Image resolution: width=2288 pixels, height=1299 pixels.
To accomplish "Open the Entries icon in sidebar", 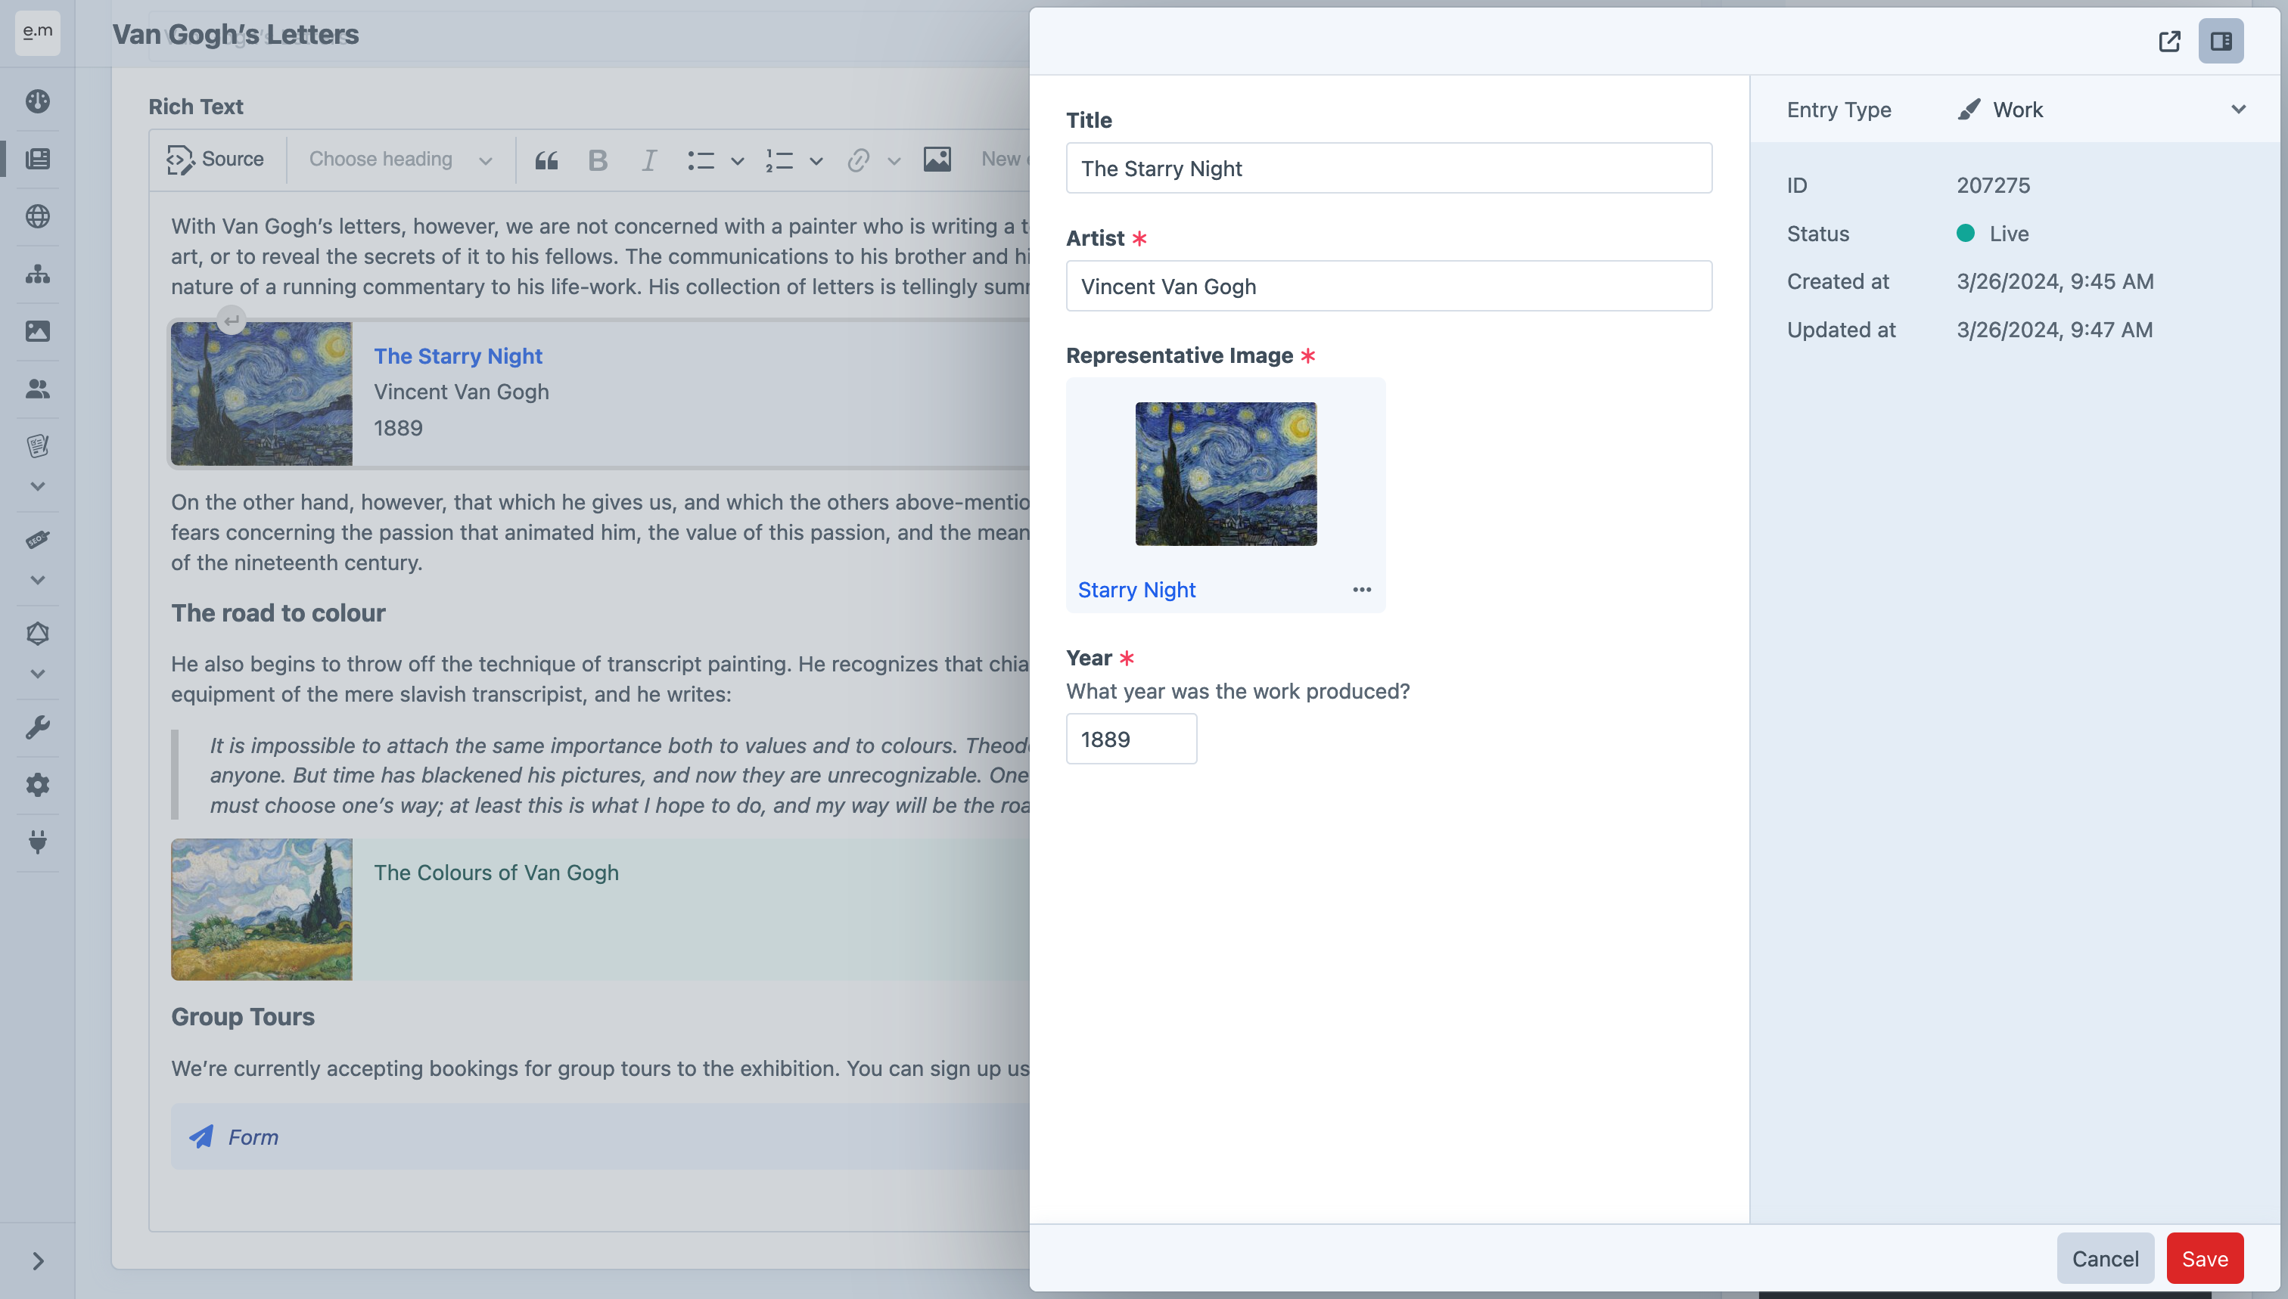I will [38, 159].
